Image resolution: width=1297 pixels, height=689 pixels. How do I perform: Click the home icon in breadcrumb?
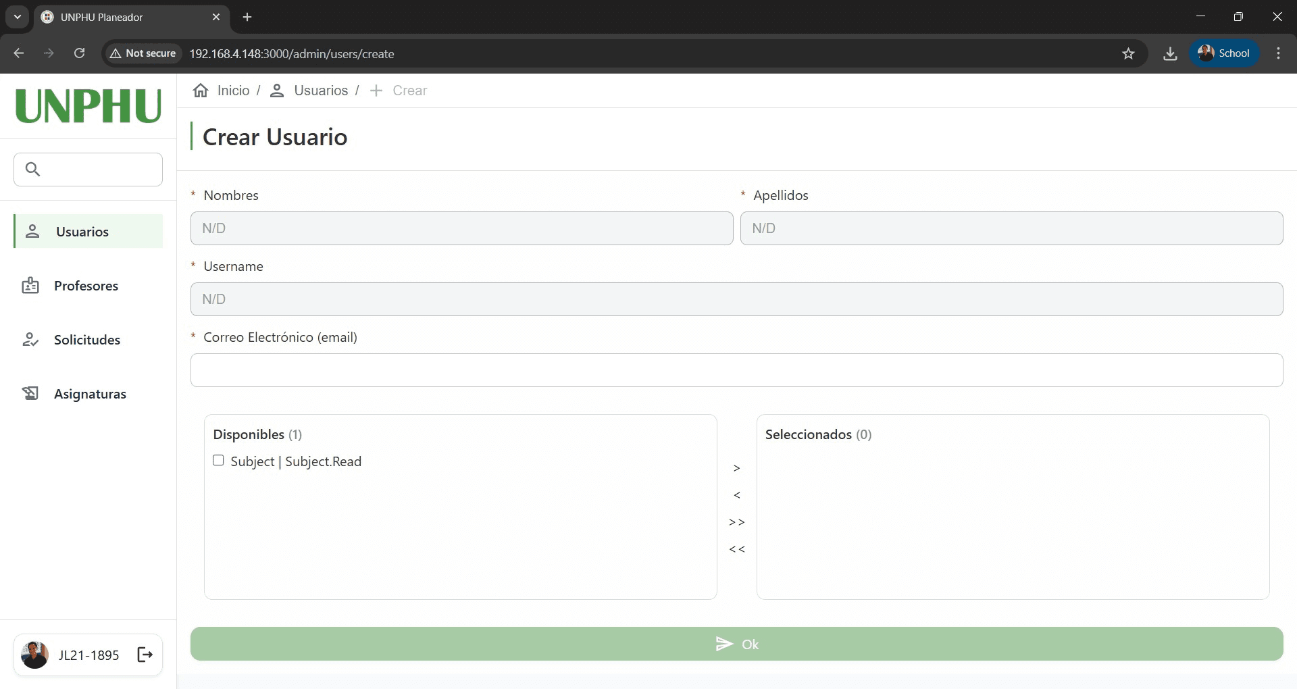pyautogui.click(x=201, y=91)
